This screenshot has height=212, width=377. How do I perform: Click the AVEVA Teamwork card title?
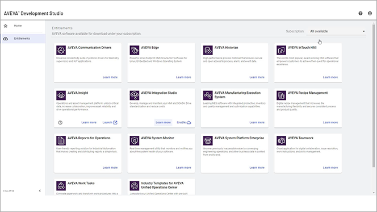(x=300, y=138)
